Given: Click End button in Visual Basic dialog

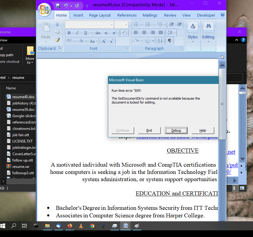Looking at the screenshot, I should point(149,130).
